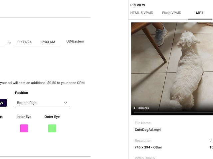
Task: Click the Inner Eye label
Action: coord(24,117)
